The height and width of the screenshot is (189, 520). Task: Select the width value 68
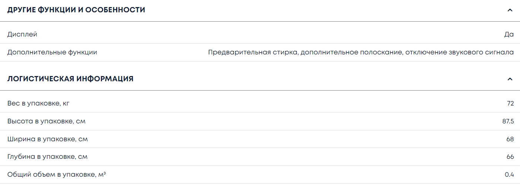pyautogui.click(x=510, y=139)
